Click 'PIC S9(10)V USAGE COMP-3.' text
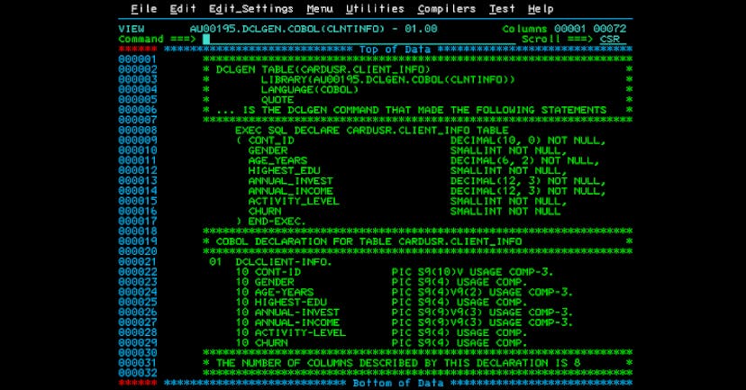Screen dimensions: 746x390 (472, 272)
